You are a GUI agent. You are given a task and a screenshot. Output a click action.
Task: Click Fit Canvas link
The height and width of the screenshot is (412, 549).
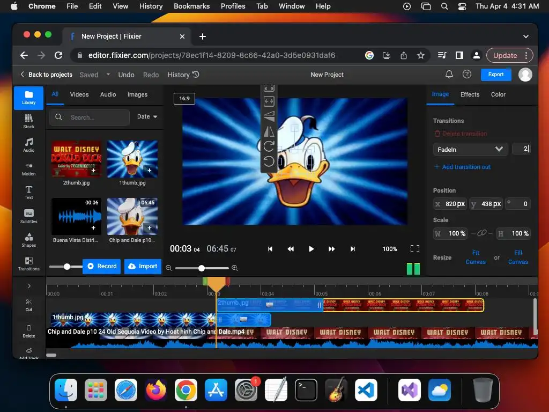pos(476,257)
